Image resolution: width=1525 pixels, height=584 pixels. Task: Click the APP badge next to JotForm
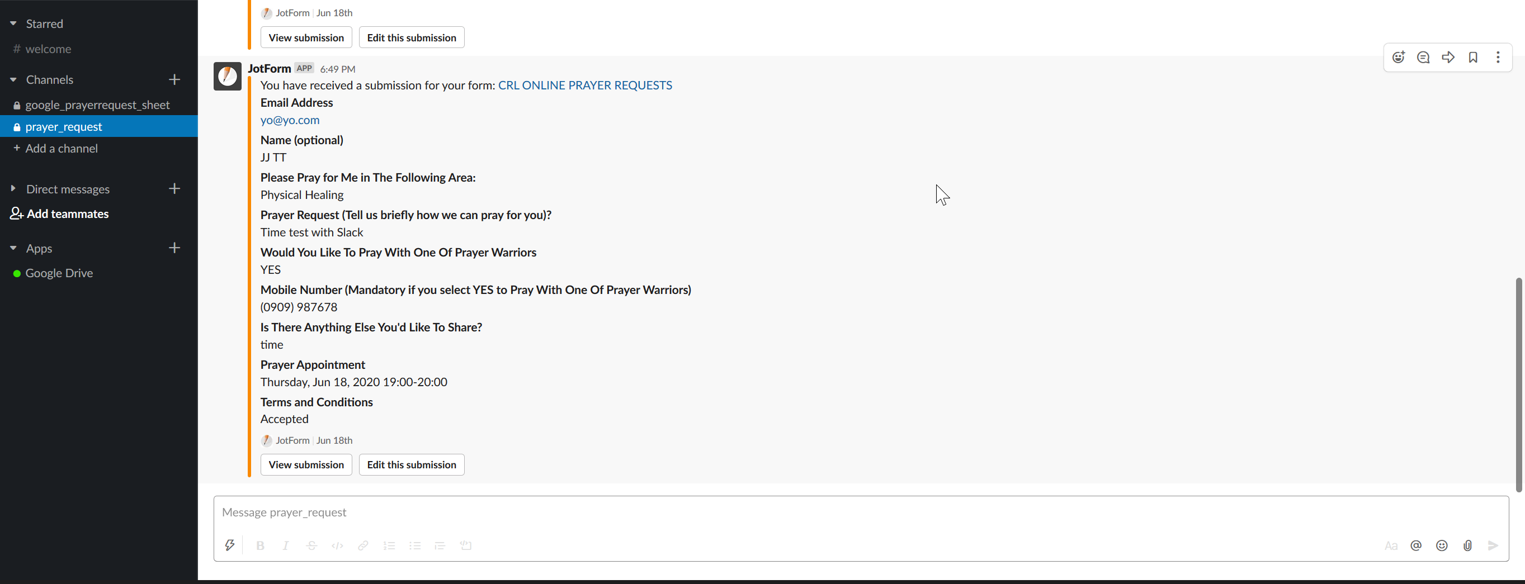tap(304, 68)
